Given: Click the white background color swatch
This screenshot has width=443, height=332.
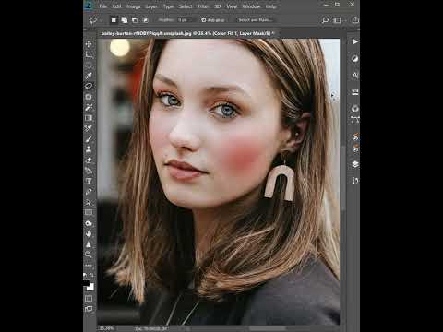Looking at the screenshot, I should click(x=90, y=288).
